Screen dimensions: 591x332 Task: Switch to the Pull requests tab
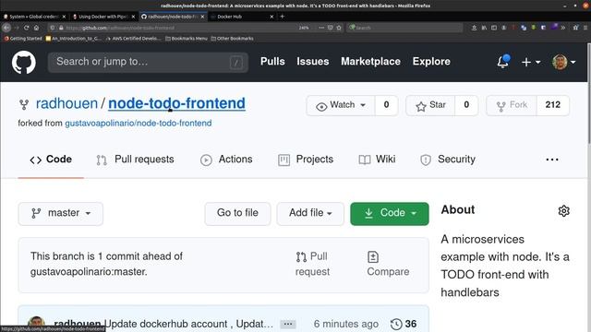tap(135, 160)
